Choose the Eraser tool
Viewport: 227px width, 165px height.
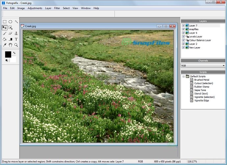point(10,33)
